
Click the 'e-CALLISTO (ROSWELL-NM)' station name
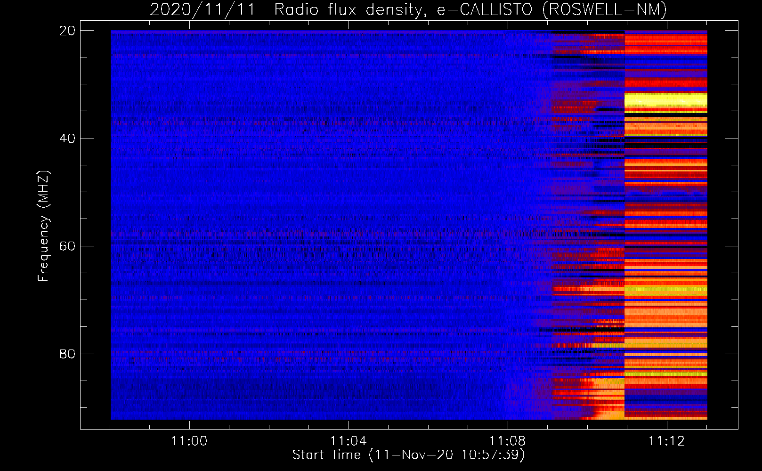(552, 10)
